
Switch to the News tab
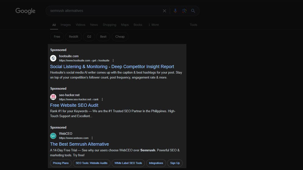click(94, 25)
